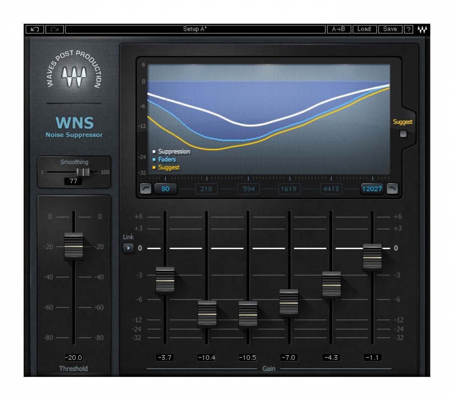450x398 pixels.
Task: Click the Faders legend label
Action: pos(167,159)
